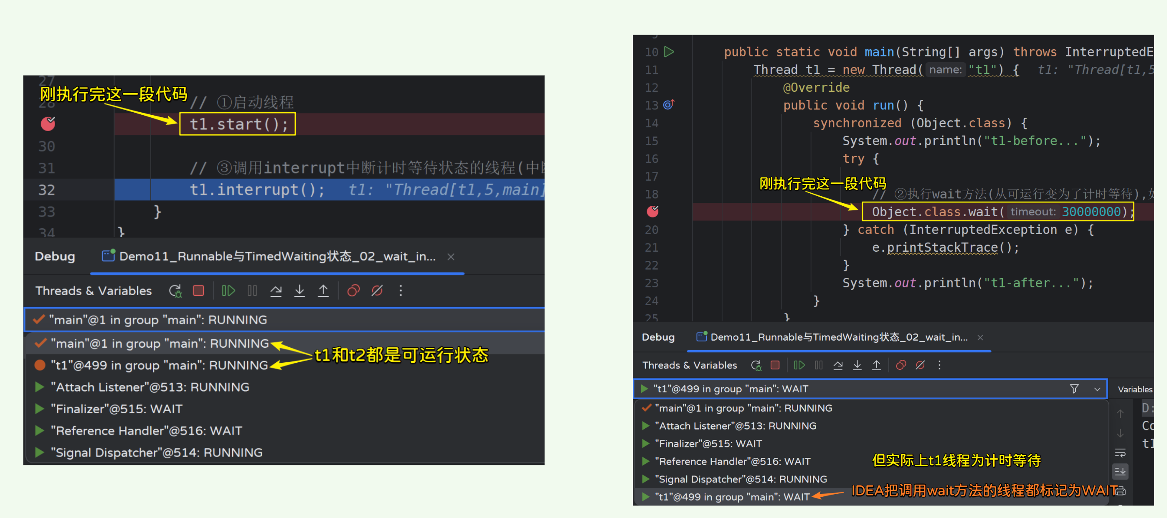Viewport: 1167px width, 518px height.
Task: Click Step Out in left debug toolbar
Action: (323, 291)
